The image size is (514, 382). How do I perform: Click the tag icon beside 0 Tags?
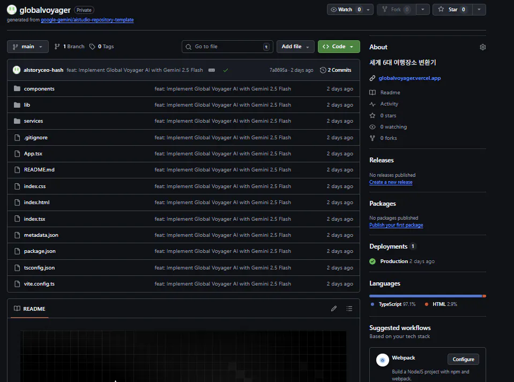click(92, 47)
